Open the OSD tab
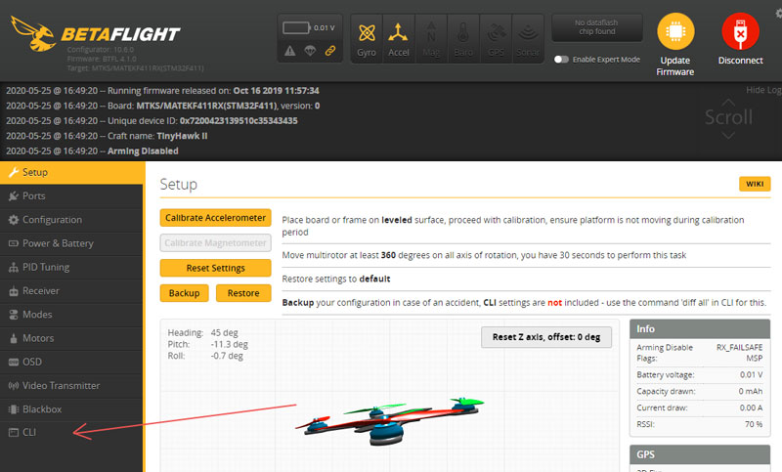 point(71,362)
